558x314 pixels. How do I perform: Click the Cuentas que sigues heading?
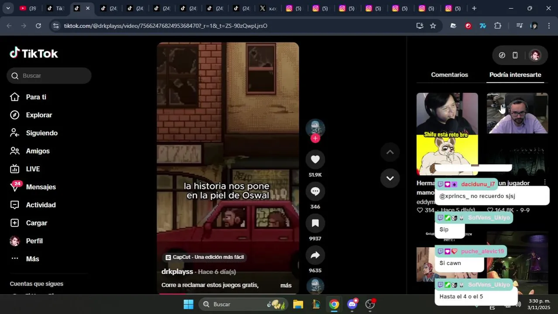click(x=37, y=284)
